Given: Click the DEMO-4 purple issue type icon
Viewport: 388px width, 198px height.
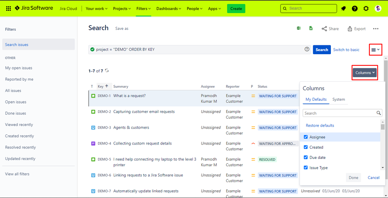Looking at the screenshot, I should coord(93,143).
